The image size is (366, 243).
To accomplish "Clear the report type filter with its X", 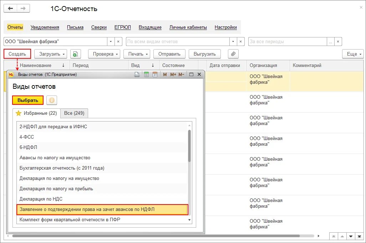I will pos(240,42).
